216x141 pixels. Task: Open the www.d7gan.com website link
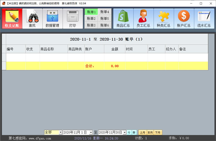coord(40,138)
